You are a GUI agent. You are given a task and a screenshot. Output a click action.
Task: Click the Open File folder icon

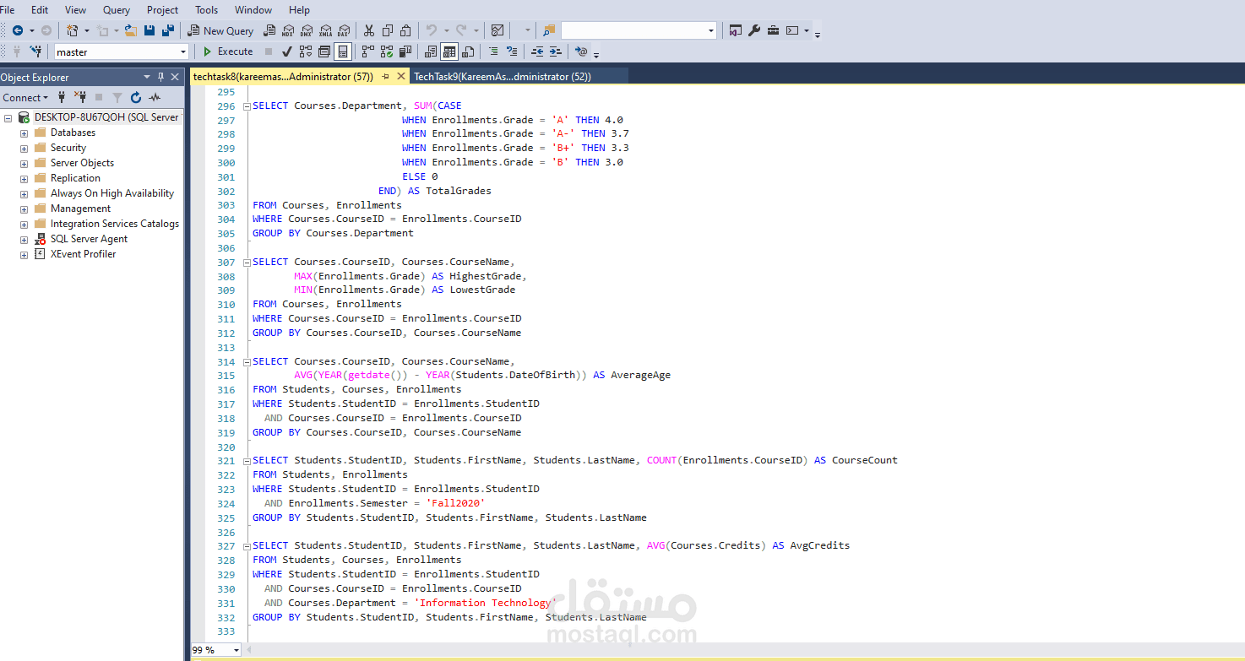point(131,30)
